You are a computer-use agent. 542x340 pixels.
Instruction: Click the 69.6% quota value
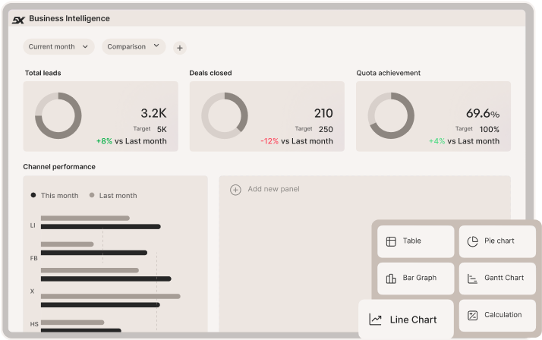483,113
